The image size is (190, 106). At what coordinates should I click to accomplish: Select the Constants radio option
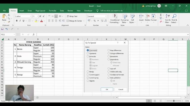(x=88, y=53)
